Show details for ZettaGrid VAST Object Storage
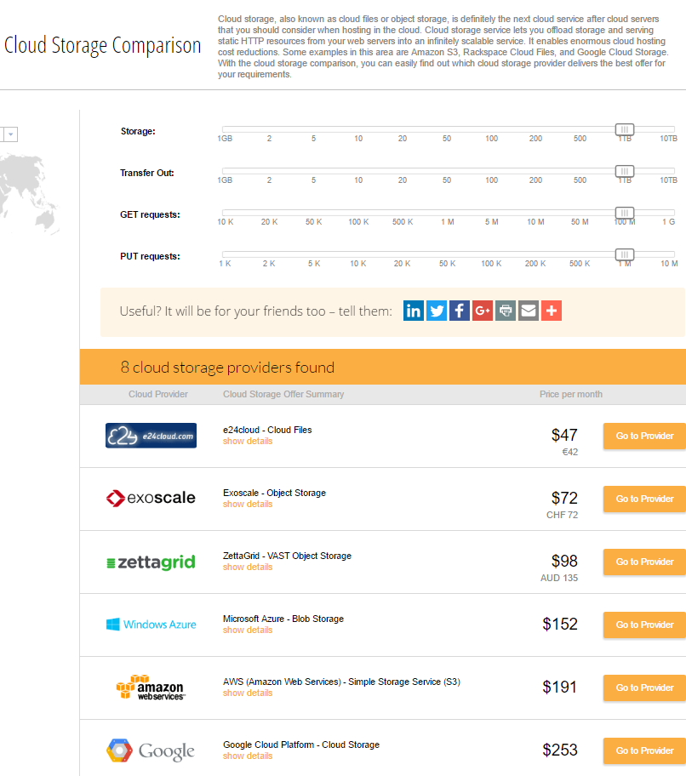686x776 pixels. click(x=248, y=567)
